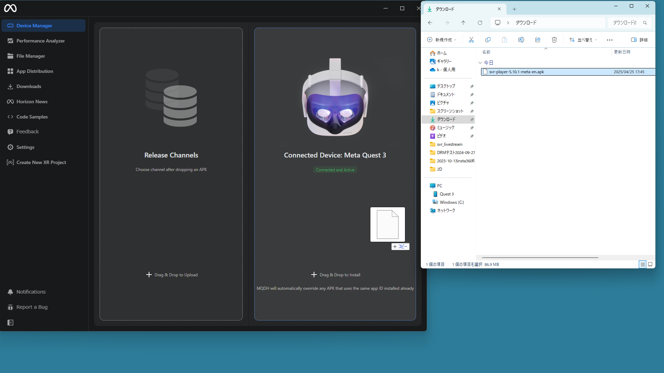
Task: Toggle the 詳細 details pane
Action: pyautogui.click(x=639, y=40)
